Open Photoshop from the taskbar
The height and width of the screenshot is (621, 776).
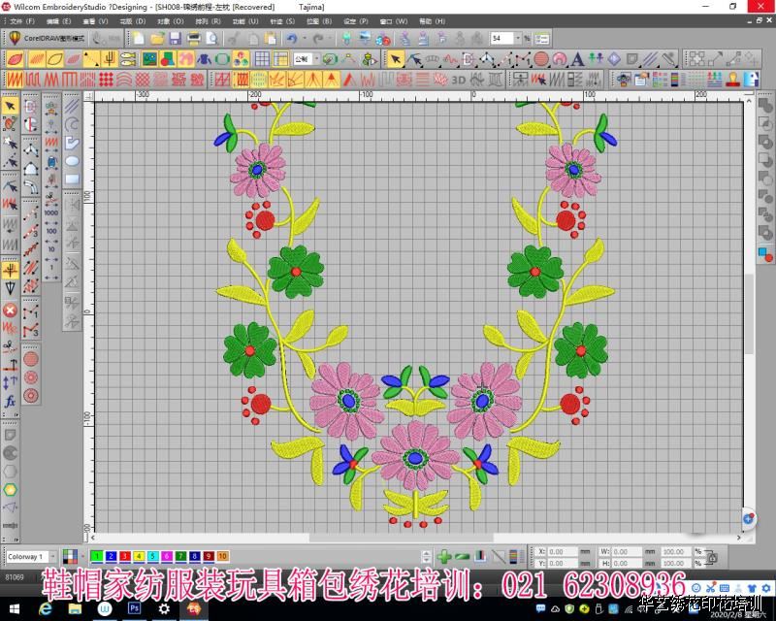coord(134,608)
